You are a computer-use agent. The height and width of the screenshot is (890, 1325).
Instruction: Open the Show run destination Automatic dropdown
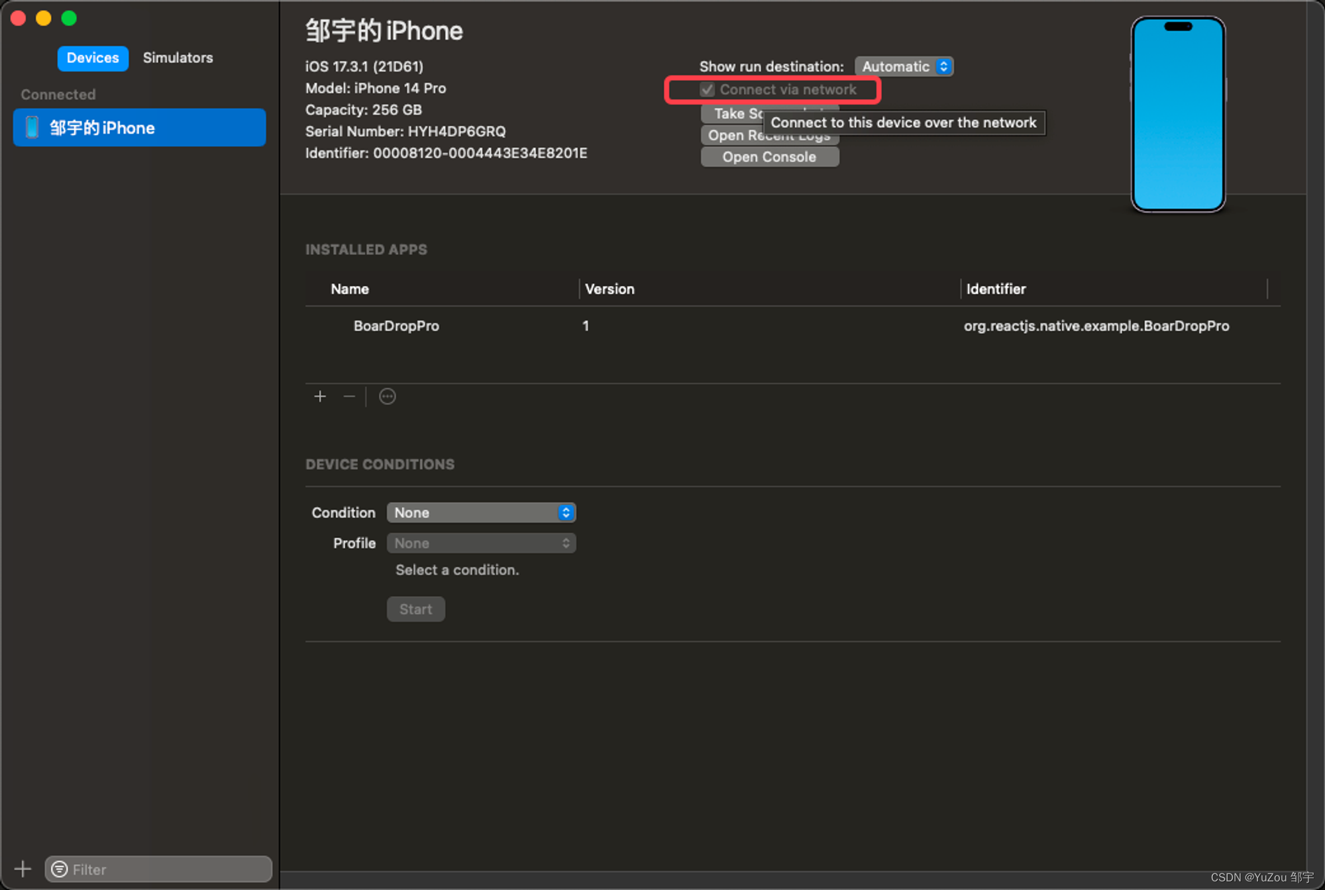[x=904, y=66]
